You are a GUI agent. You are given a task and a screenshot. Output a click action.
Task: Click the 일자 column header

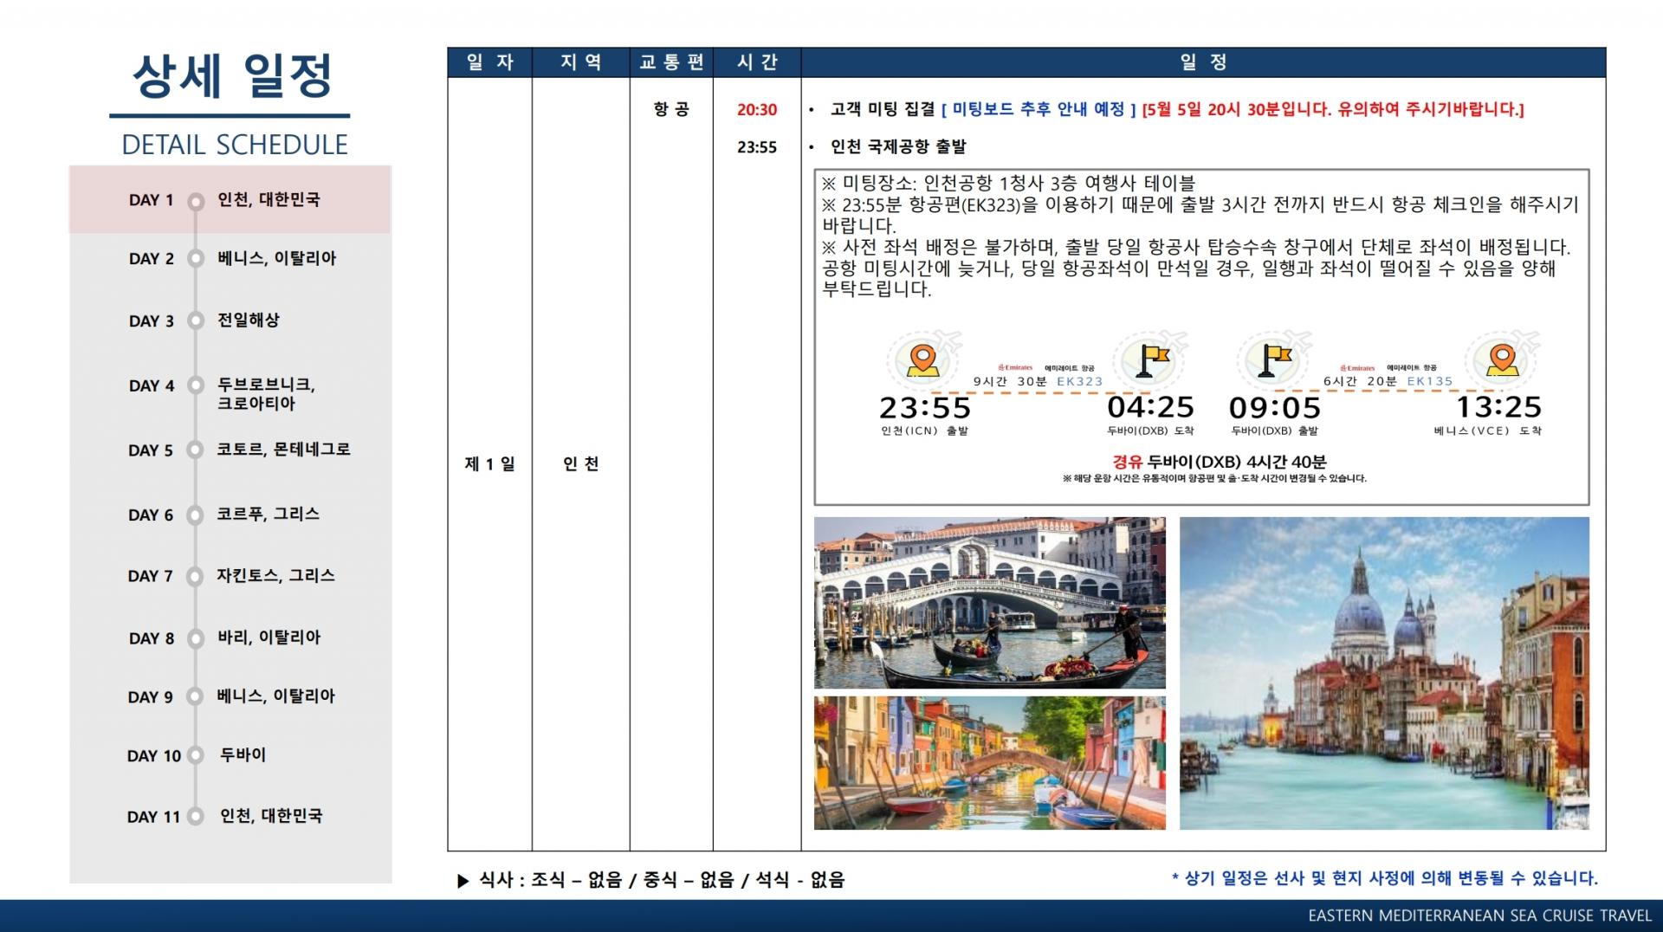(489, 62)
